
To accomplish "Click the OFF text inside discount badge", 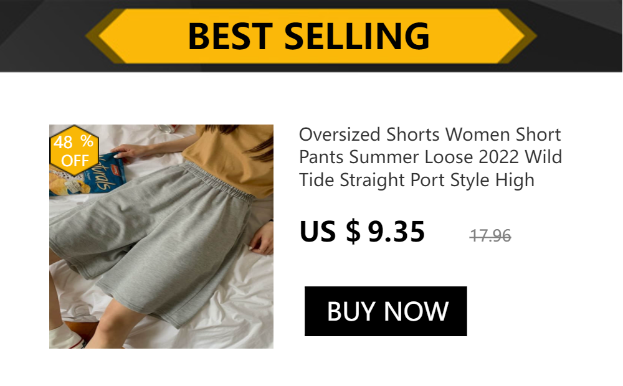I will [75, 161].
